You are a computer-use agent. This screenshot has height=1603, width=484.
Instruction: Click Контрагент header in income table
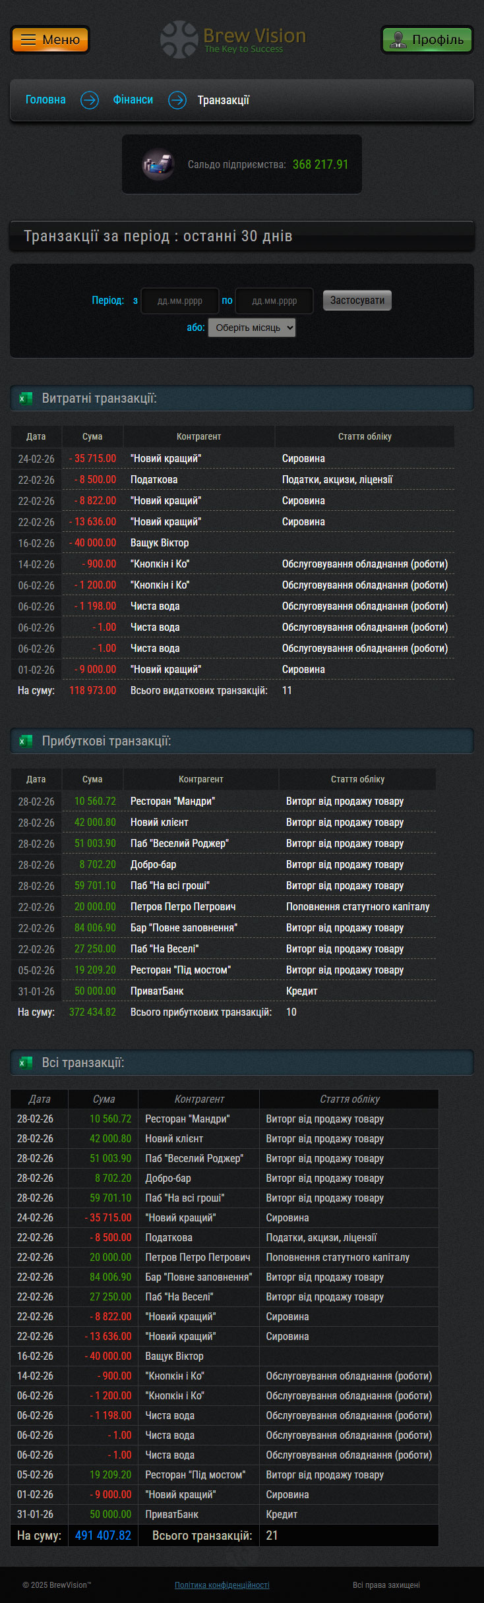(200, 779)
